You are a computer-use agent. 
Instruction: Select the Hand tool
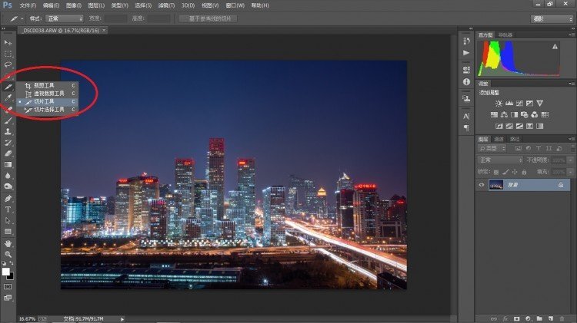coord(8,242)
